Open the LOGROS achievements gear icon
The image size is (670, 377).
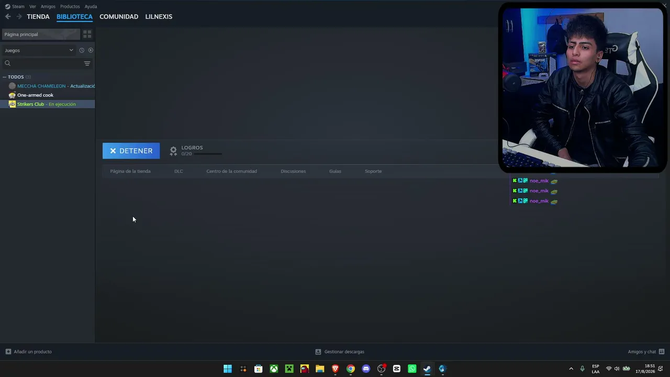(173, 151)
